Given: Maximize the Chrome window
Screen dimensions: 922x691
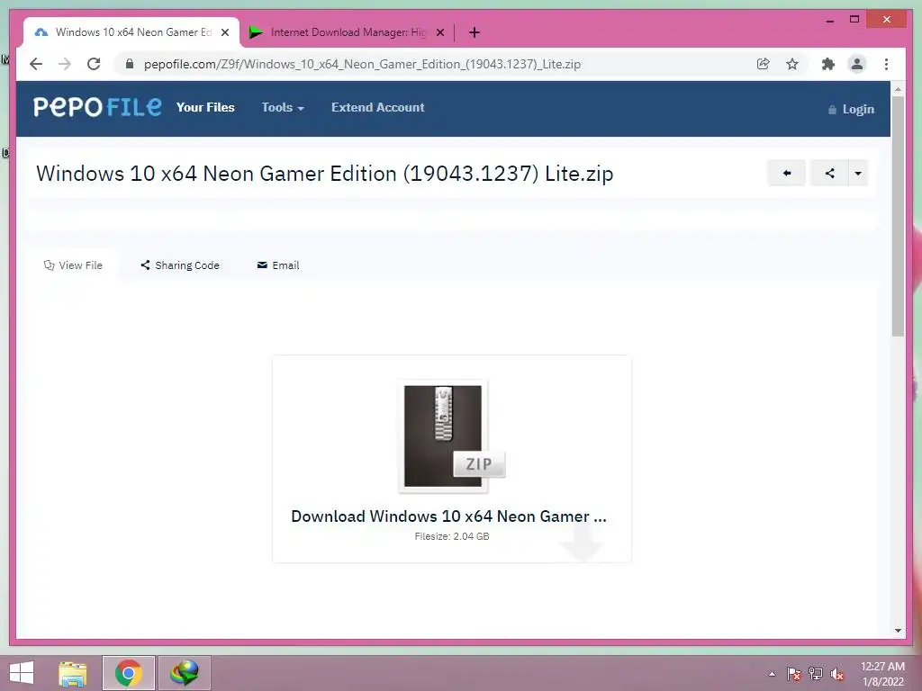Looking at the screenshot, I should coord(854,20).
